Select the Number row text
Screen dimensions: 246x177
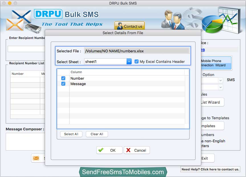point(77,78)
